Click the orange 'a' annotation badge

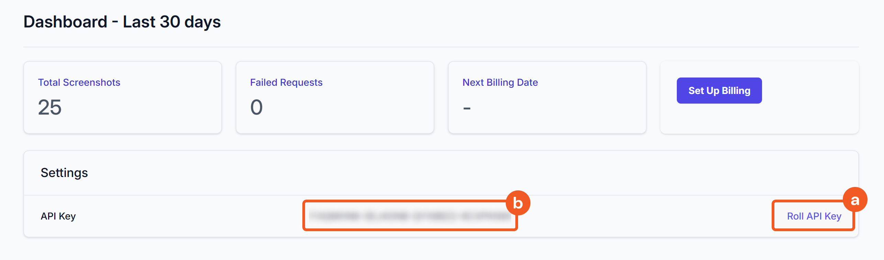tap(855, 200)
